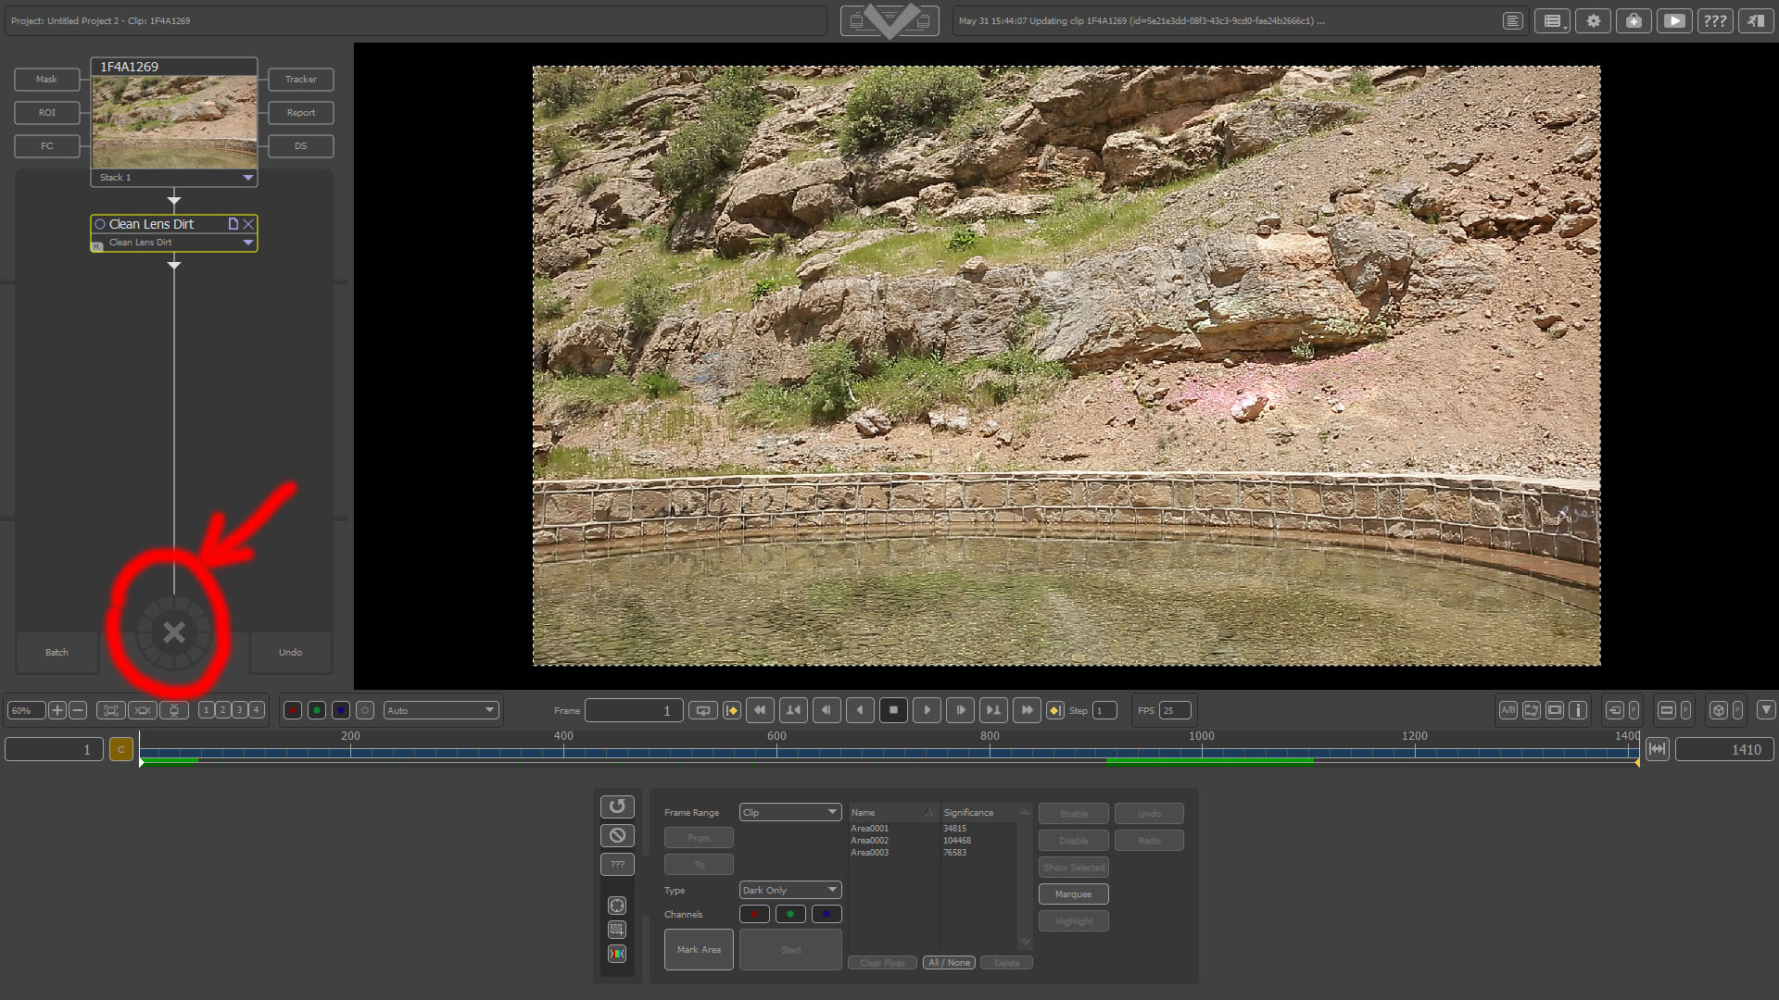
Task: Open the Report button
Action: tap(301, 113)
